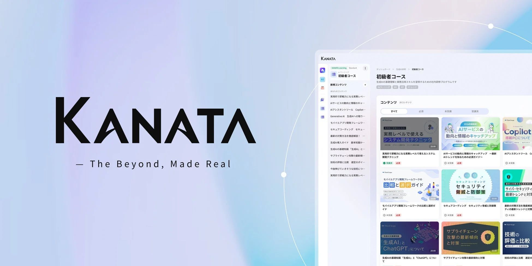Click the chat bubble icon in the sidebar
532x266 pixels.
pos(322,99)
